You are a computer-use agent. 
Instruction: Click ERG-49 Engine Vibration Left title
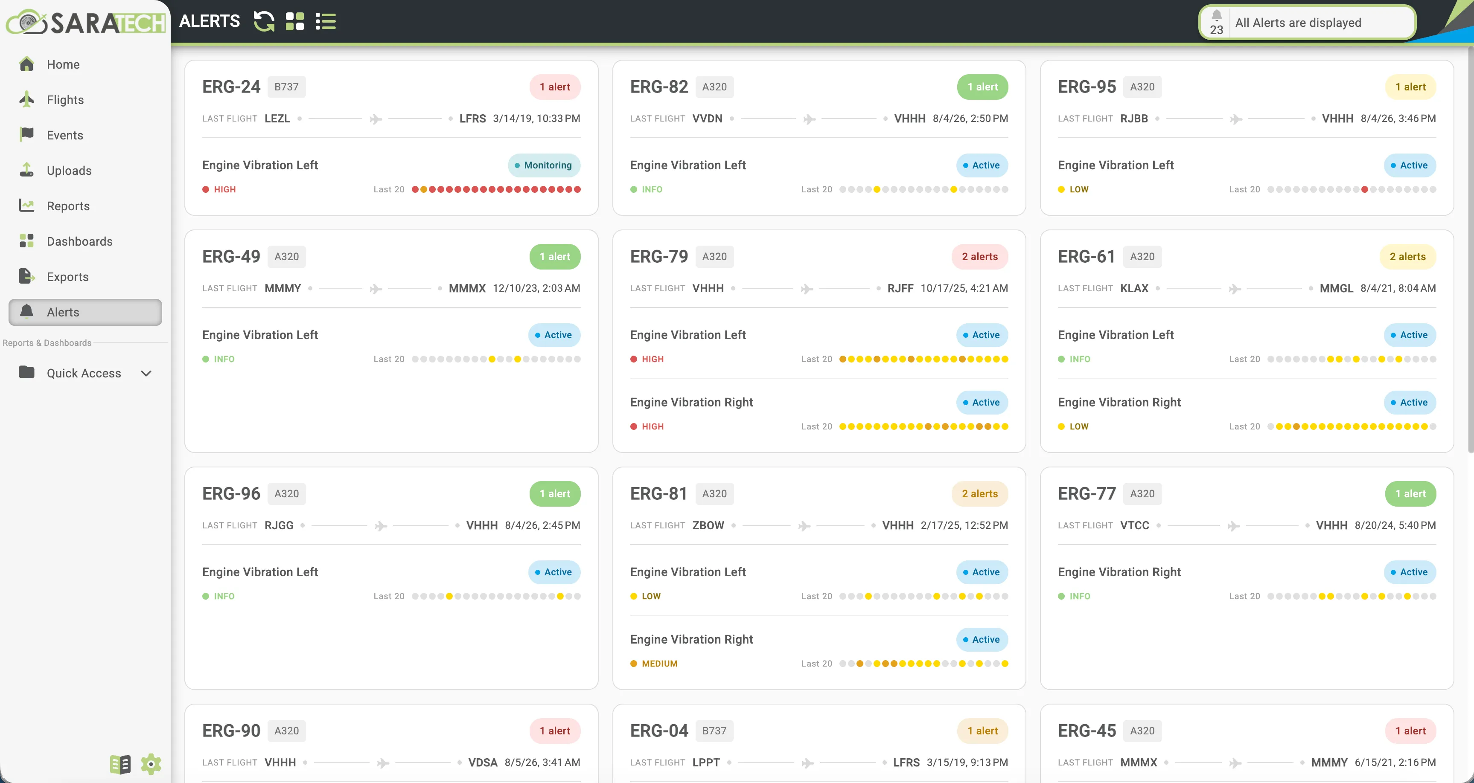point(260,335)
